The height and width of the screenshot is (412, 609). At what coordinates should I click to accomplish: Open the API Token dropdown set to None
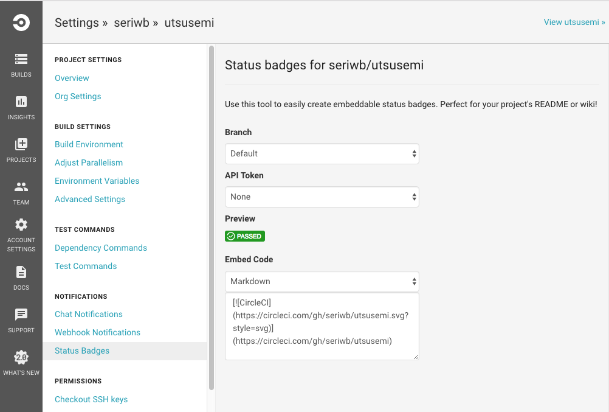click(322, 197)
